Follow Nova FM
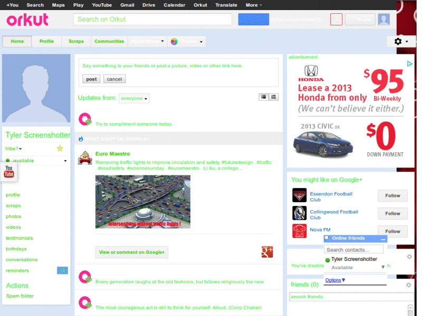The height and width of the screenshot is (316, 422). [x=392, y=231]
